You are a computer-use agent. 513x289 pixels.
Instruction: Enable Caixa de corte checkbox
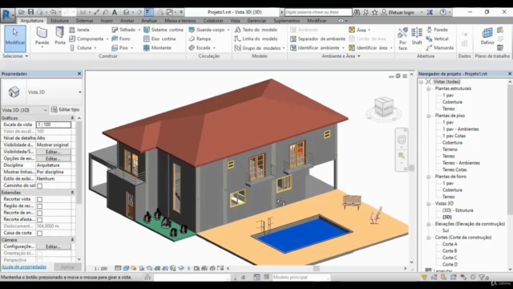pyautogui.click(x=39, y=234)
